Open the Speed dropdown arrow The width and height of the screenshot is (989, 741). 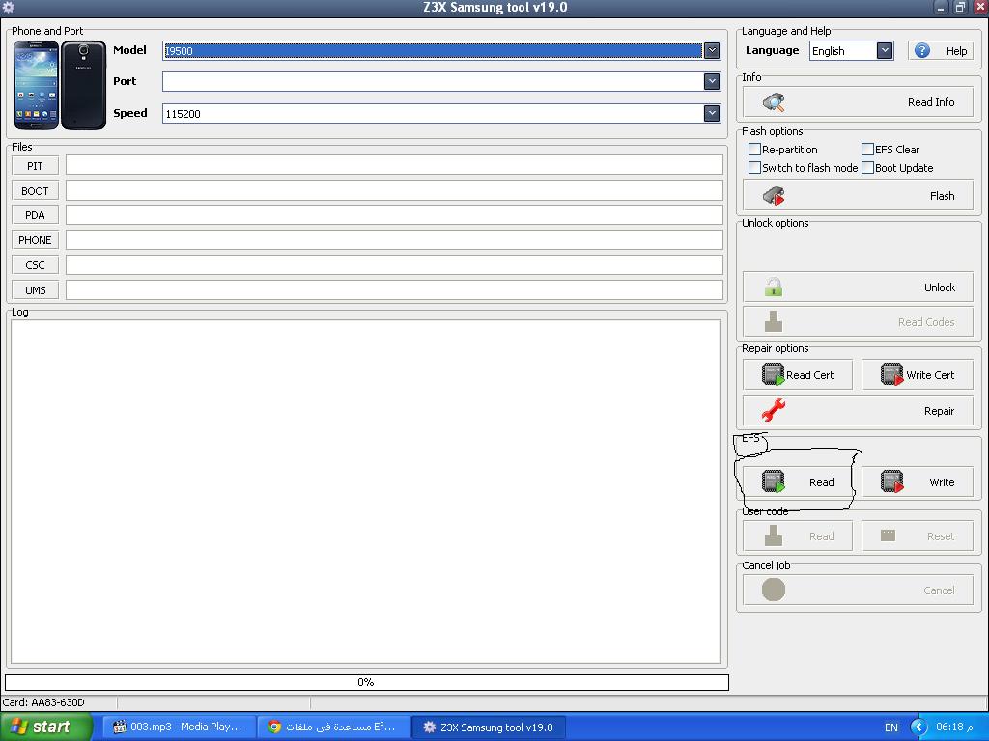pos(712,113)
